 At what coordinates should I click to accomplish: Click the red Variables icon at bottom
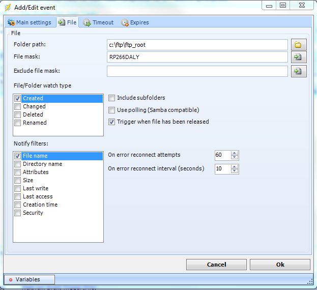pos(10,279)
